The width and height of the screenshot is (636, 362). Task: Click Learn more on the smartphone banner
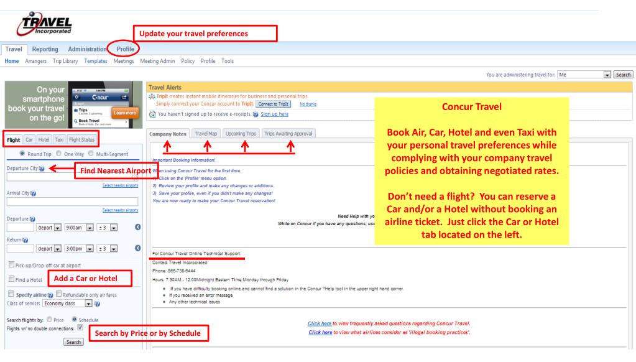124,113
